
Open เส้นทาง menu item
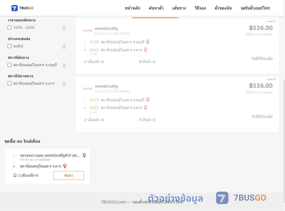point(179,8)
